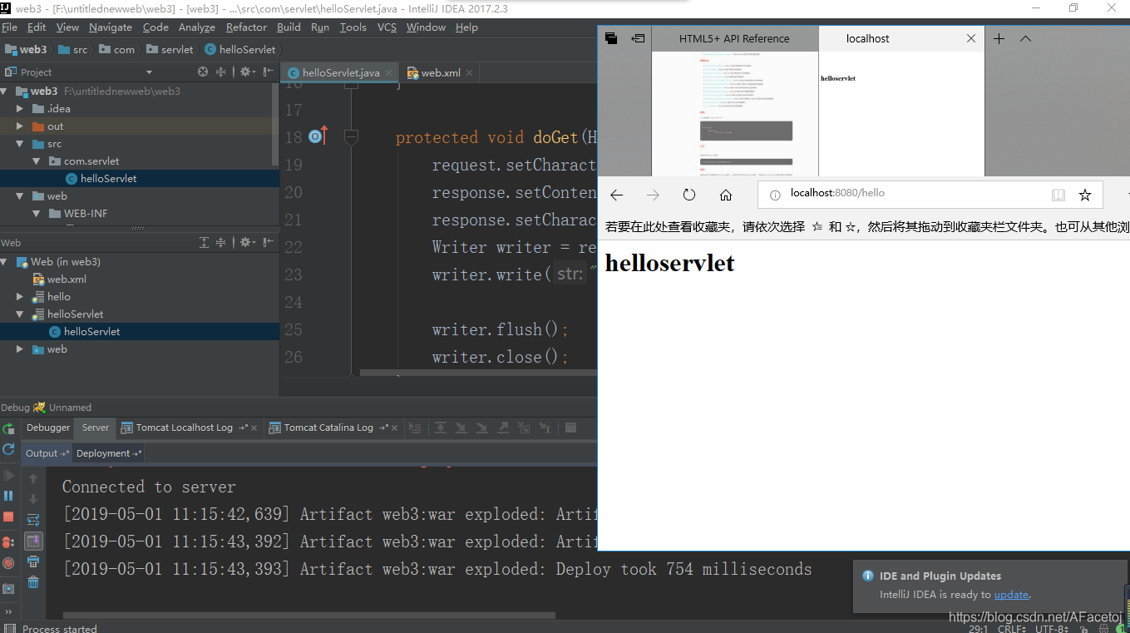This screenshot has height=633, width=1130.
Task: Click Expand All icon in Web panel header
Action: pos(204,242)
